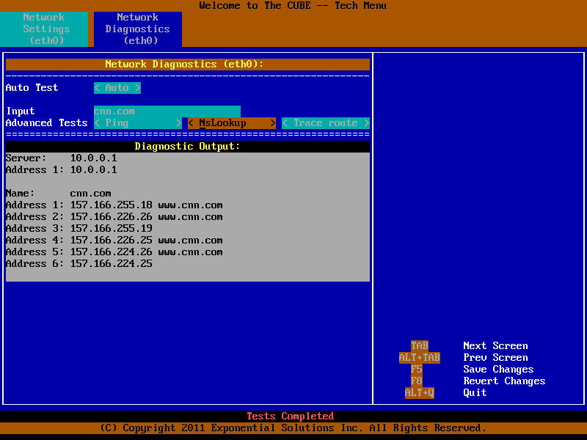This screenshot has height=440, width=587.
Task: Start the Trace route test
Action: click(x=326, y=122)
